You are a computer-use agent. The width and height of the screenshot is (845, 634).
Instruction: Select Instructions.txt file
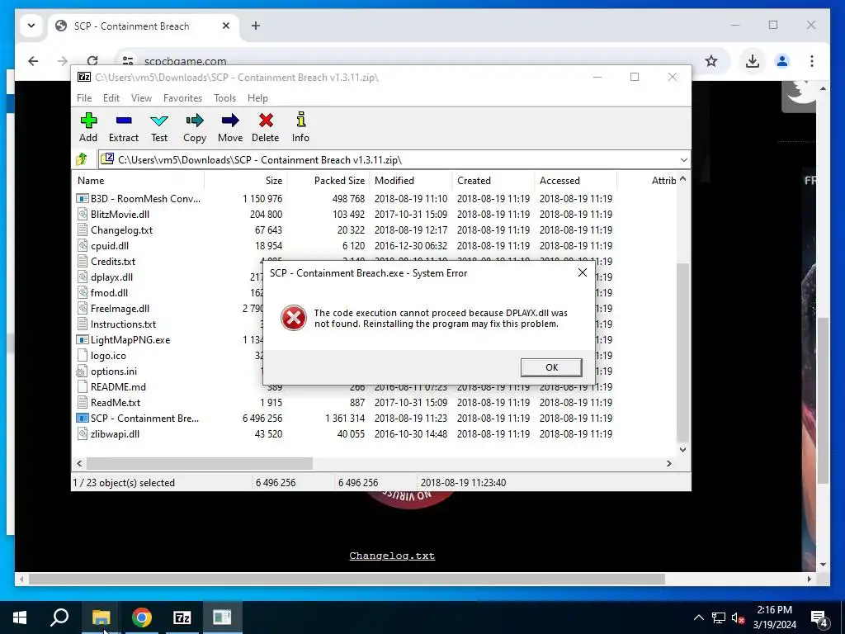click(x=123, y=324)
